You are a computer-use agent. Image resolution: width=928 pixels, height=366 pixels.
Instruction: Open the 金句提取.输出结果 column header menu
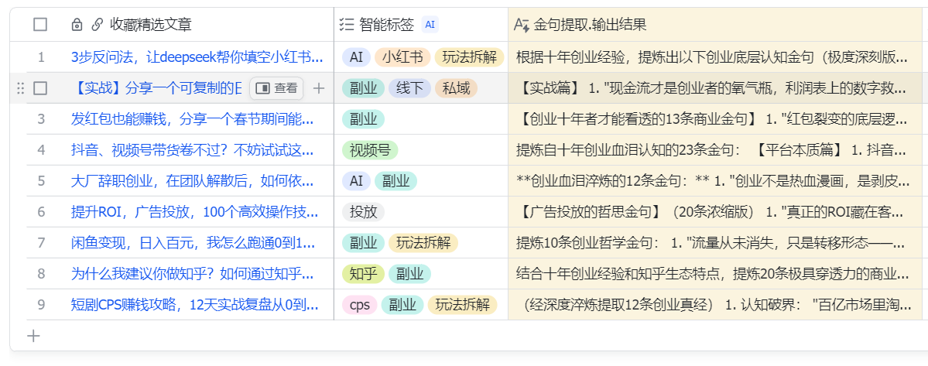(590, 25)
